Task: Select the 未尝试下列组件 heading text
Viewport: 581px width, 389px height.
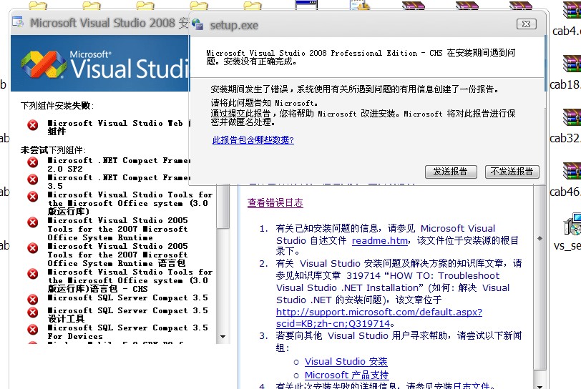Action: 53,150
